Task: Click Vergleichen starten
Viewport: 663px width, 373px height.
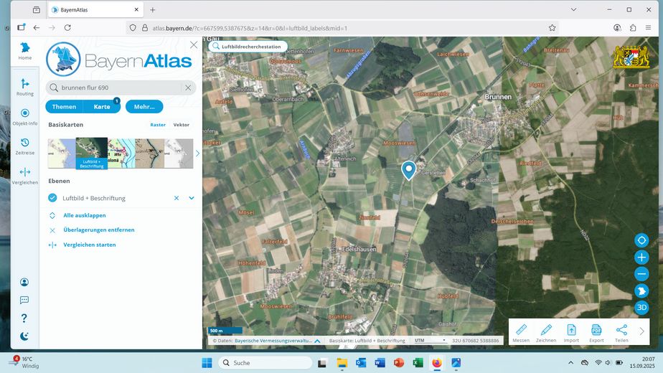Action: point(89,245)
